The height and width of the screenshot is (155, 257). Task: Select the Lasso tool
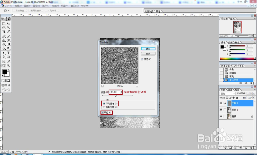click(4, 28)
